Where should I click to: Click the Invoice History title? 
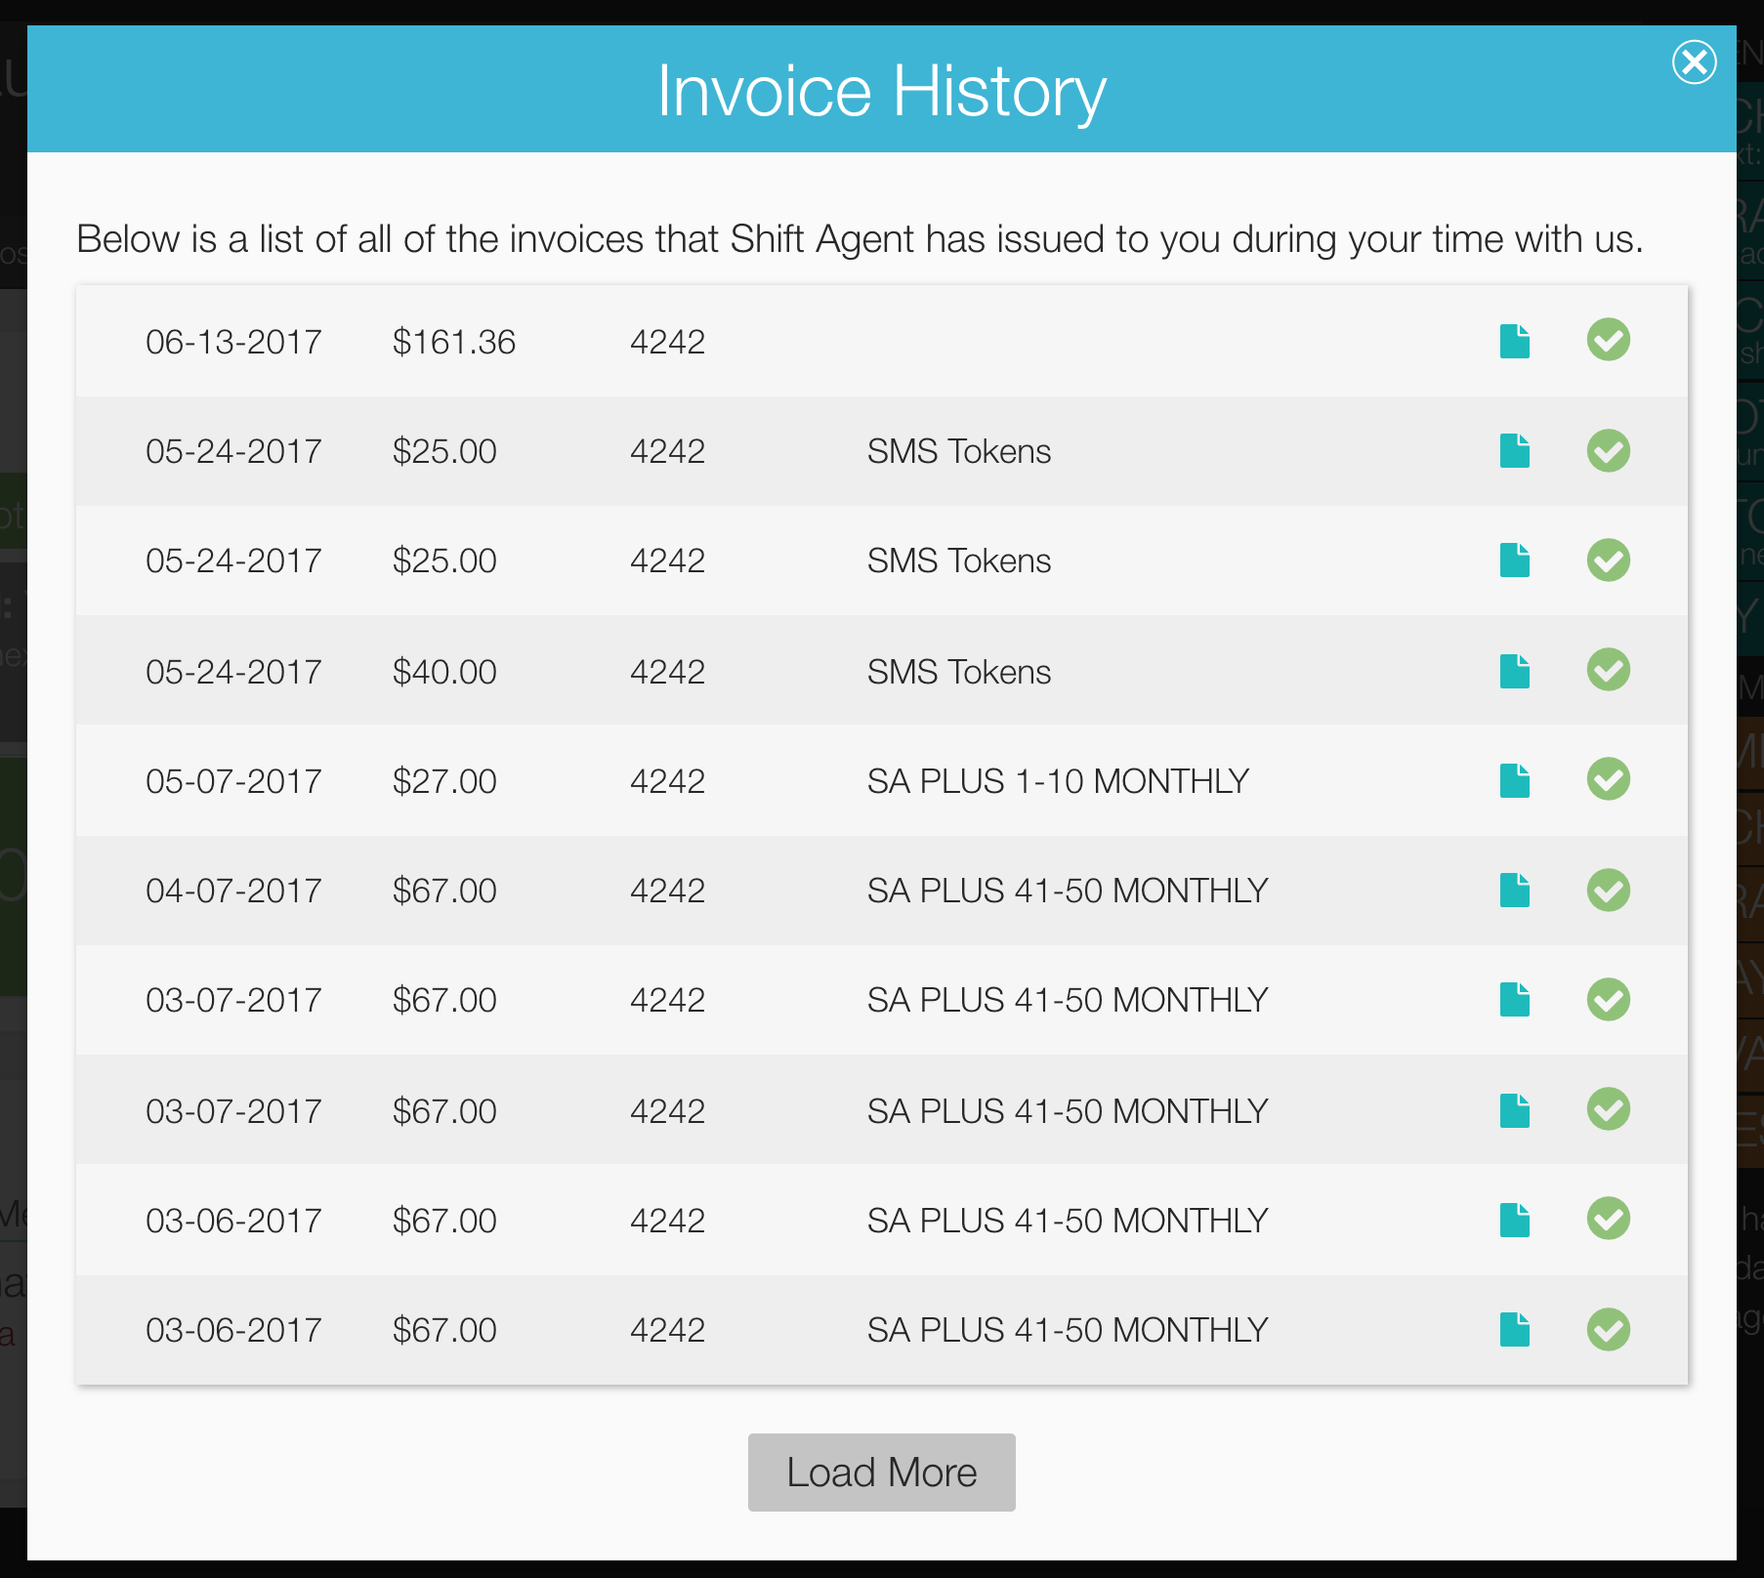(x=881, y=91)
